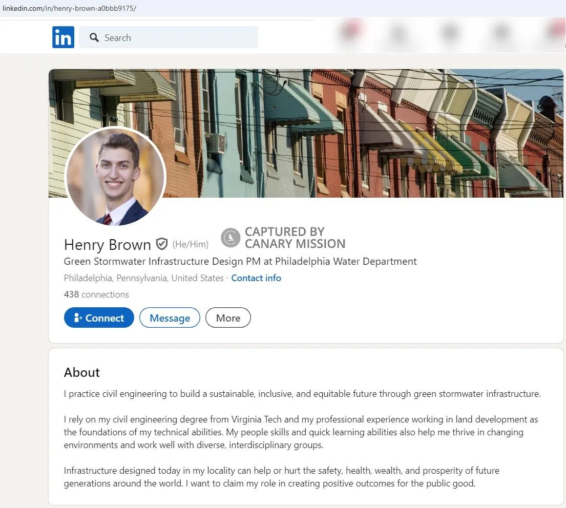Focus the LinkedIn Search field
The height and width of the screenshot is (508, 566).
point(168,37)
